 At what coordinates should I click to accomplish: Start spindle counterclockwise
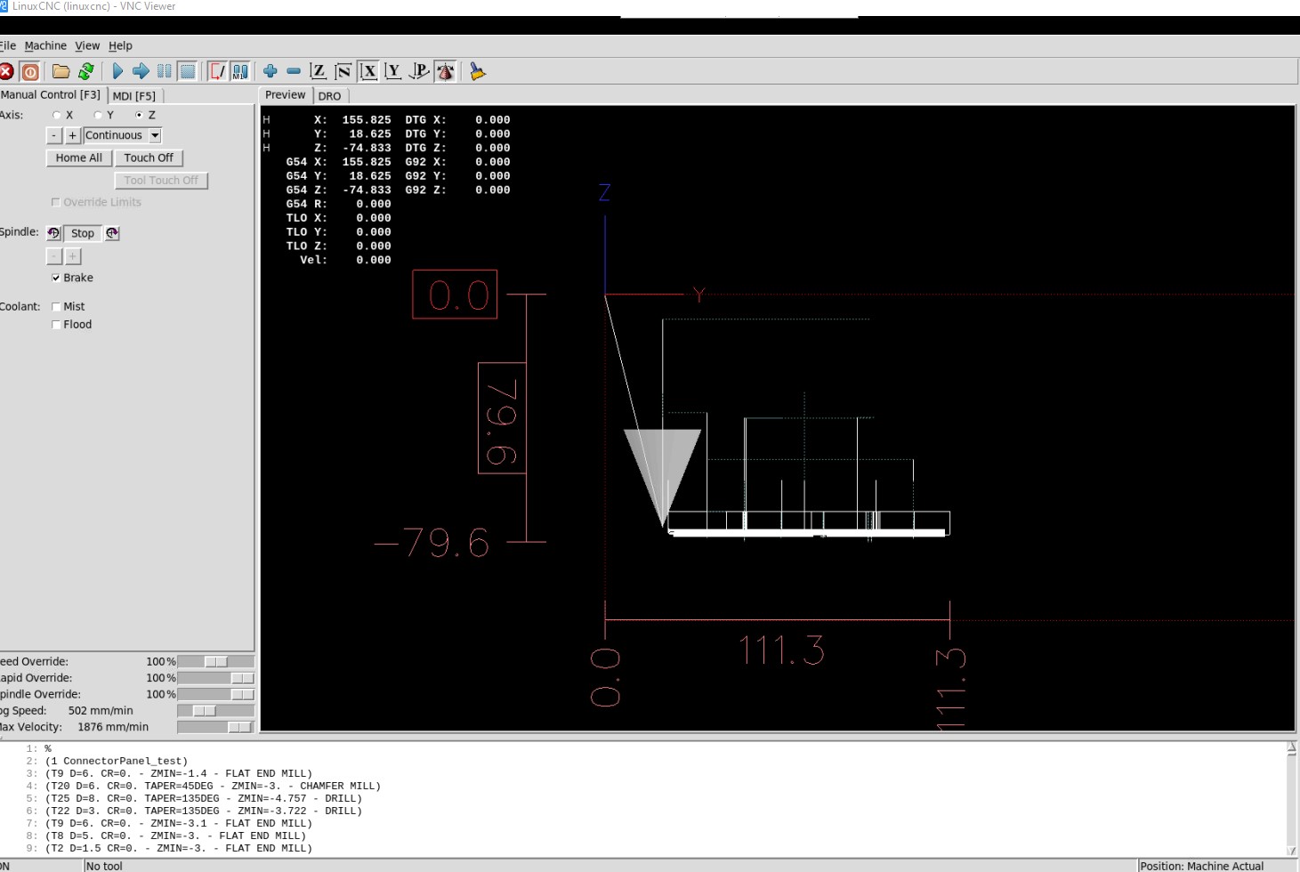coord(53,233)
